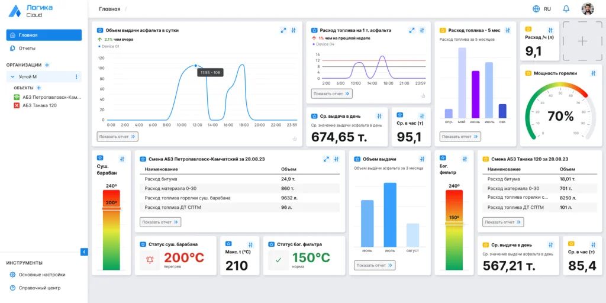This screenshot has width=606, height=303.
Task: Select АБЗ Петропавловск-Кам... object
Action: click(47, 97)
